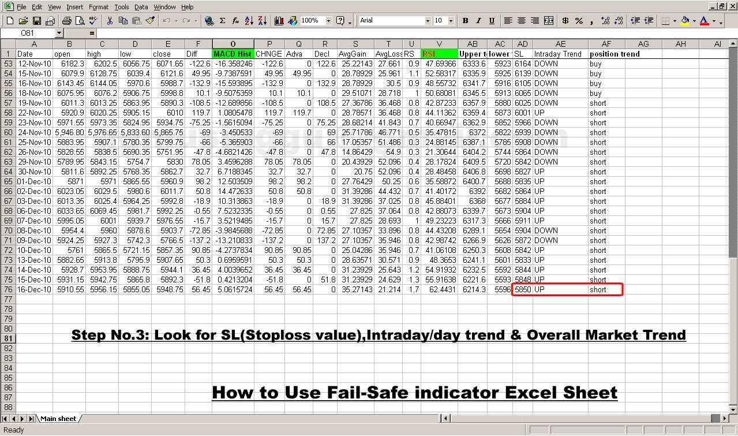Open the Font Color dropdown arrow
Image resolution: width=738 pixels, height=436 pixels.
click(713, 21)
